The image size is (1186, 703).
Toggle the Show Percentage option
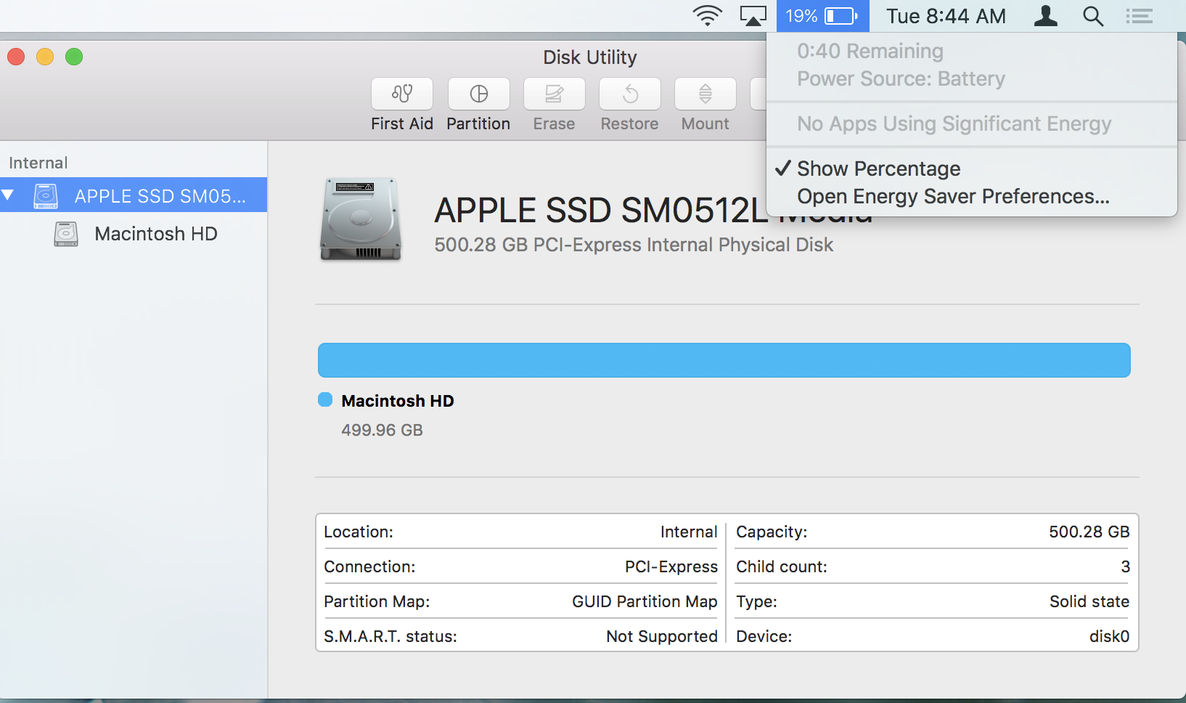(971, 168)
